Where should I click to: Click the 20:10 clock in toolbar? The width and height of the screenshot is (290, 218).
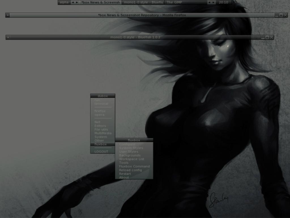pyautogui.click(x=223, y=2)
